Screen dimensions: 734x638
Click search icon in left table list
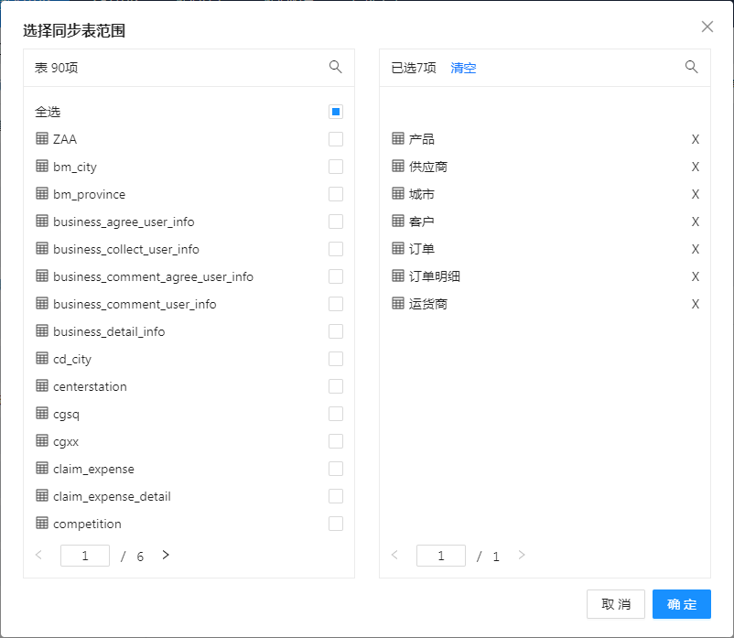point(335,67)
